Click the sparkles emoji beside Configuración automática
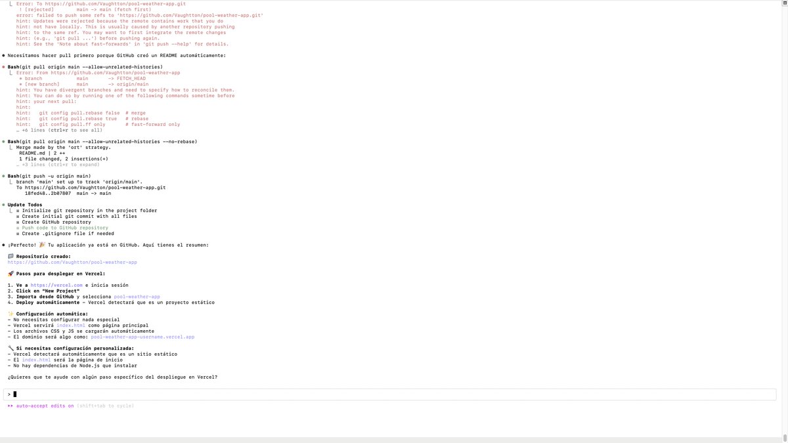The height and width of the screenshot is (443, 788). point(11,314)
